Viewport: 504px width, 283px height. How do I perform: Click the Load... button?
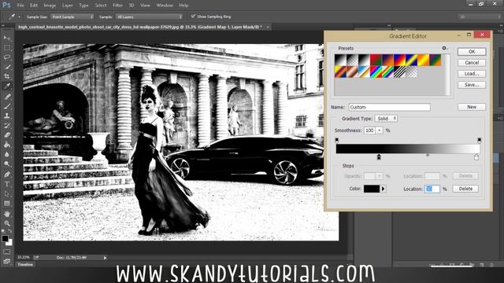472,74
